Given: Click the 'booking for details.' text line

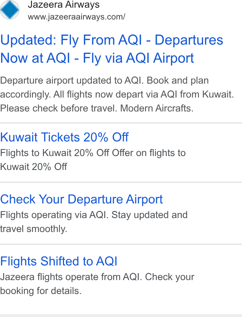Looking at the screenshot, I should point(41,291).
